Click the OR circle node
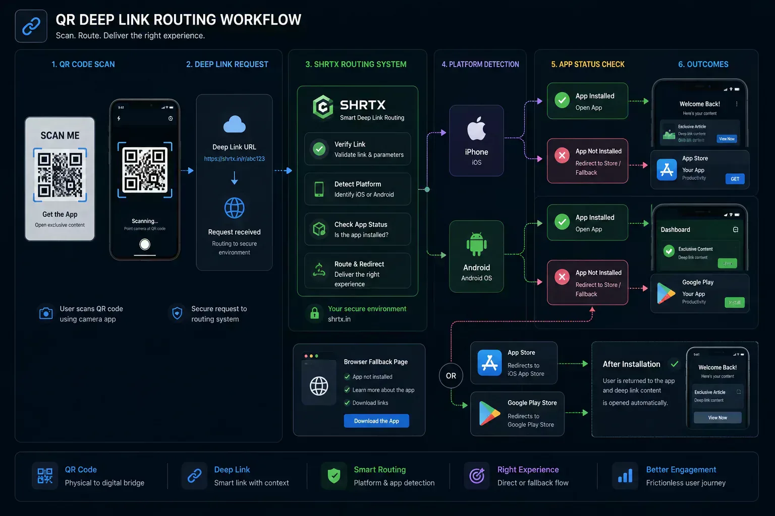Viewport: 775px width, 516px height. coord(451,375)
